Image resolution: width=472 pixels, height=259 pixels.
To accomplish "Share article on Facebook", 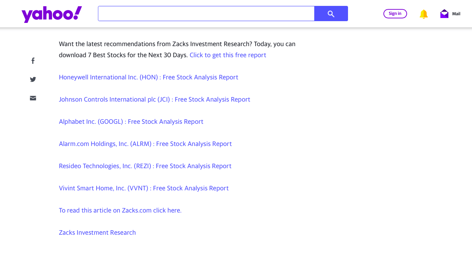I will click(x=33, y=61).
